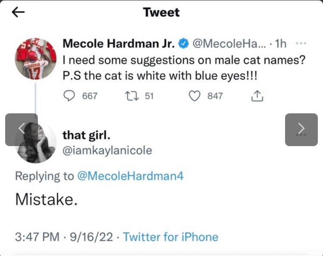Go to previous image with left chevron
323x256 pixels.
(x=22, y=129)
